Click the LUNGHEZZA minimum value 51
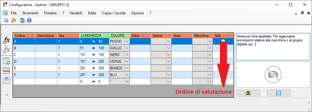The image size is (312, 112). 82,48
